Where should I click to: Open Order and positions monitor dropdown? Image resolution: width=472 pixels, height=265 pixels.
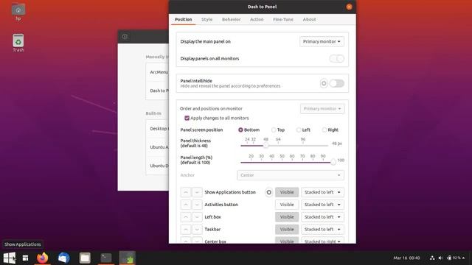322,108
